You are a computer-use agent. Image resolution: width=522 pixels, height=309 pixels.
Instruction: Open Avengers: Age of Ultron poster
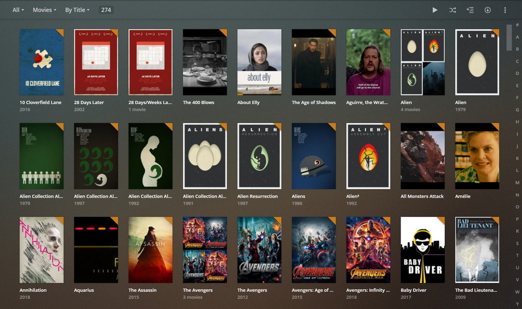[314, 250]
